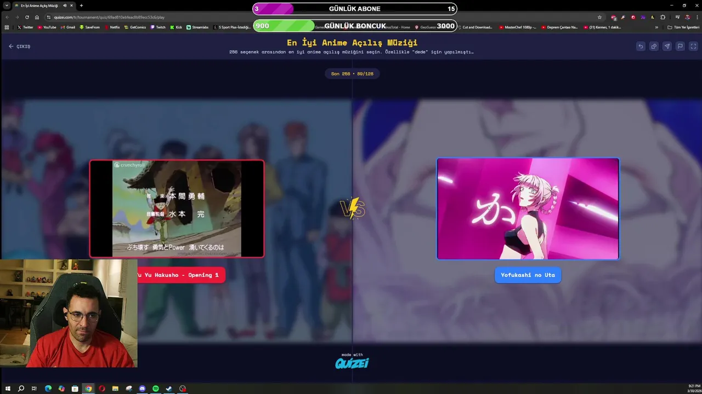Click the browser back arrow
Image resolution: width=702 pixels, height=394 pixels.
coord(7,17)
